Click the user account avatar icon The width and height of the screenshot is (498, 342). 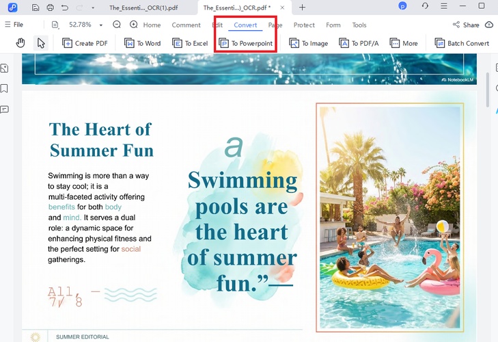point(402,5)
